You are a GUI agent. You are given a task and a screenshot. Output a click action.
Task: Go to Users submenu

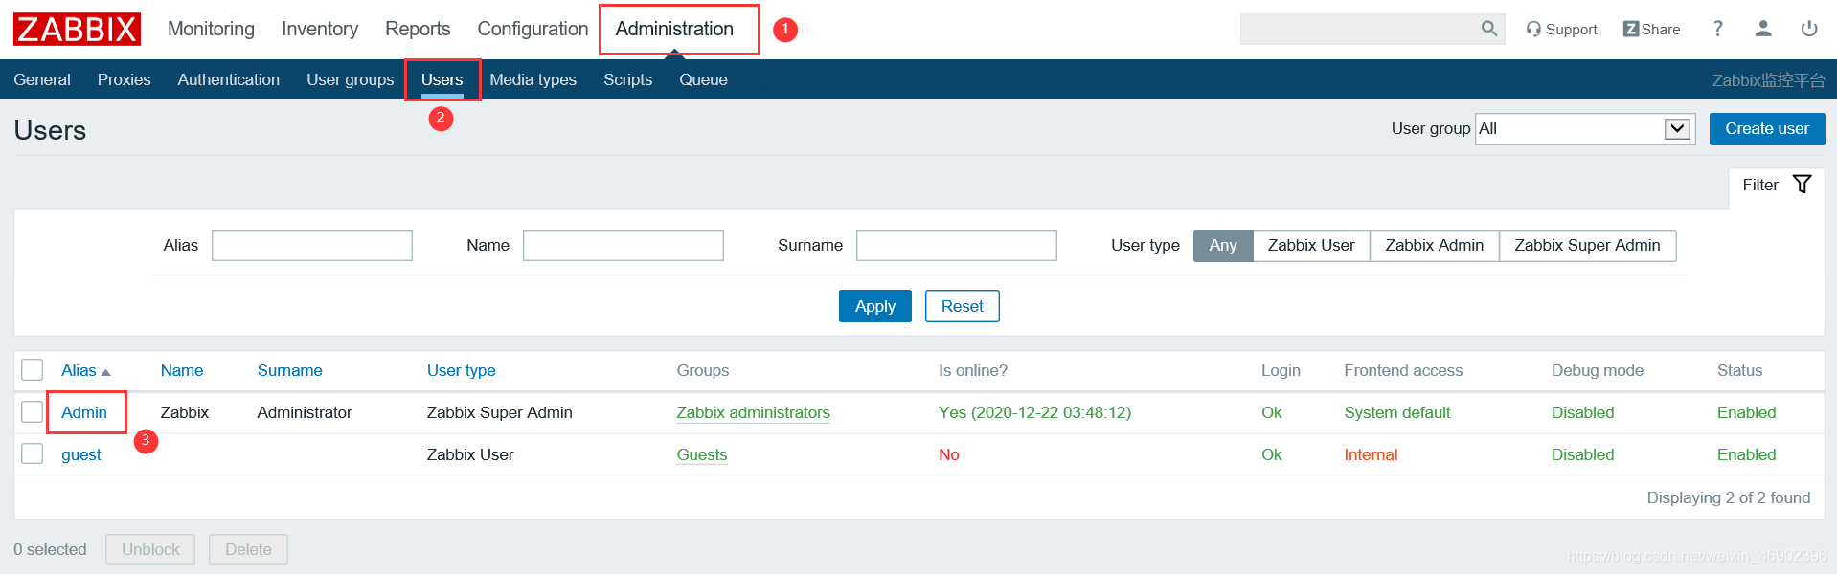click(x=442, y=79)
